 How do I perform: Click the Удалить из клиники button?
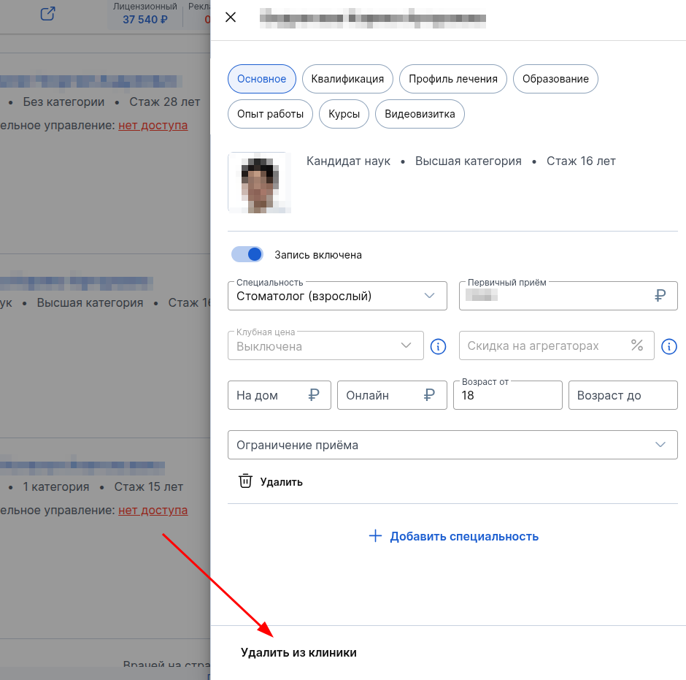coord(298,652)
